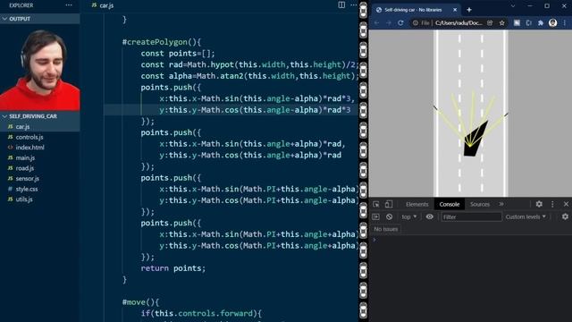The height and width of the screenshot is (322, 572).
Task: Share this page from address bar
Action: click(x=490, y=23)
